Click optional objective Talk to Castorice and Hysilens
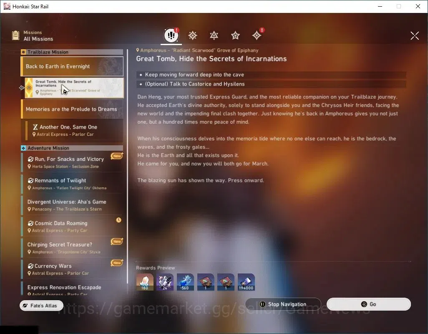This screenshot has width=428, height=334. pos(271,84)
